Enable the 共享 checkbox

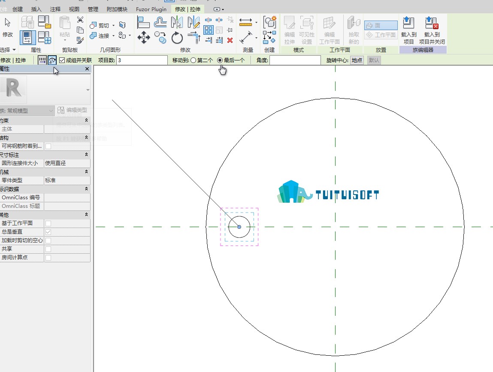click(48, 249)
